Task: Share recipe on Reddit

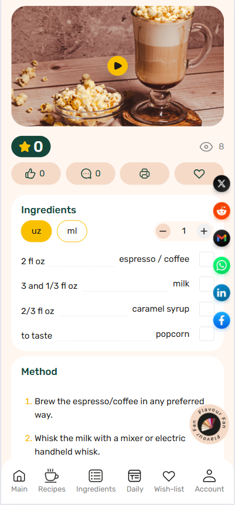Action: [x=222, y=211]
